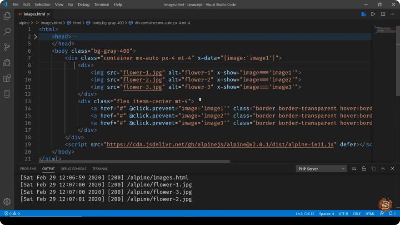The image size is (400, 225).
Task: Change file encoding UTF-8
Action: [343, 214]
